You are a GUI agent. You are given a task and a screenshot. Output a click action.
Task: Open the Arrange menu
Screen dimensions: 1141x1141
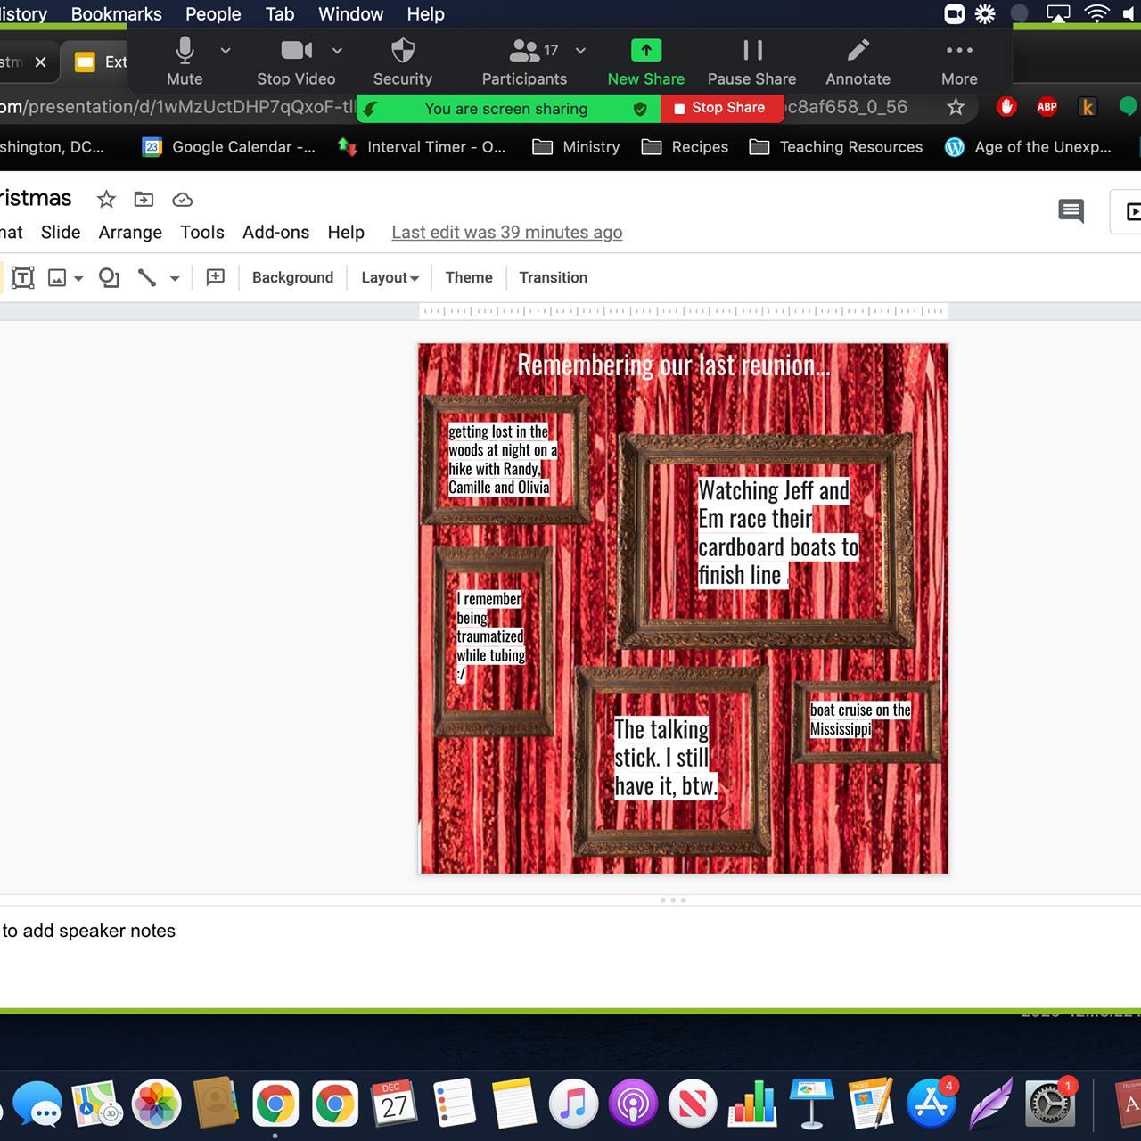click(130, 232)
